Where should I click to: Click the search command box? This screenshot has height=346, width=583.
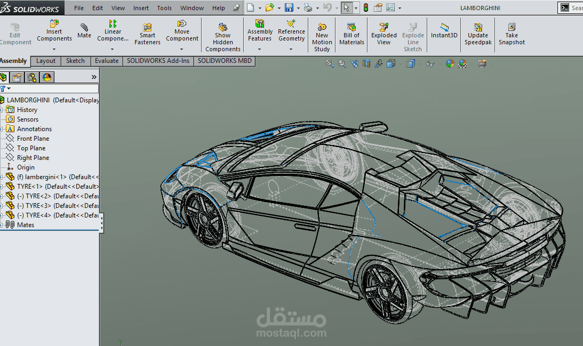(x=571, y=8)
